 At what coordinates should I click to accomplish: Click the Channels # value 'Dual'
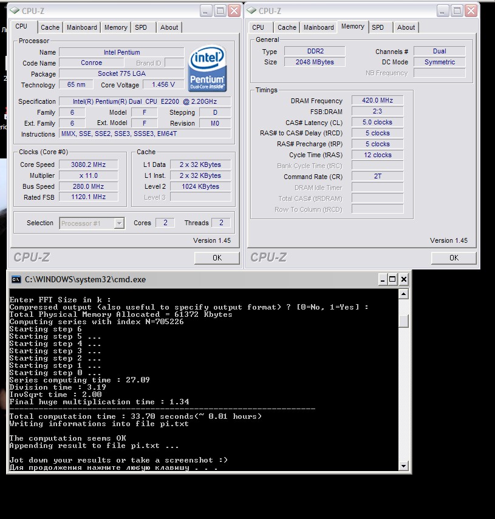pyautogui.click(x=439, y=52)
